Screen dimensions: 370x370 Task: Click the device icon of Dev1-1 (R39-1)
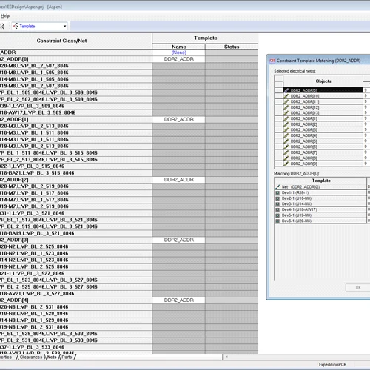click(x=277, y=192)
